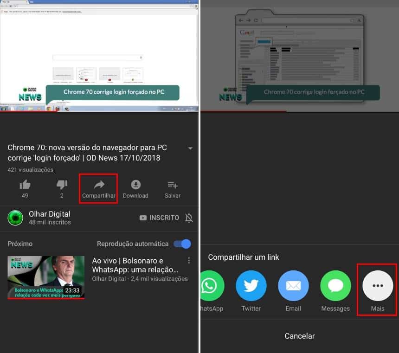Share the link via Twitter

(x=251, y=286)
